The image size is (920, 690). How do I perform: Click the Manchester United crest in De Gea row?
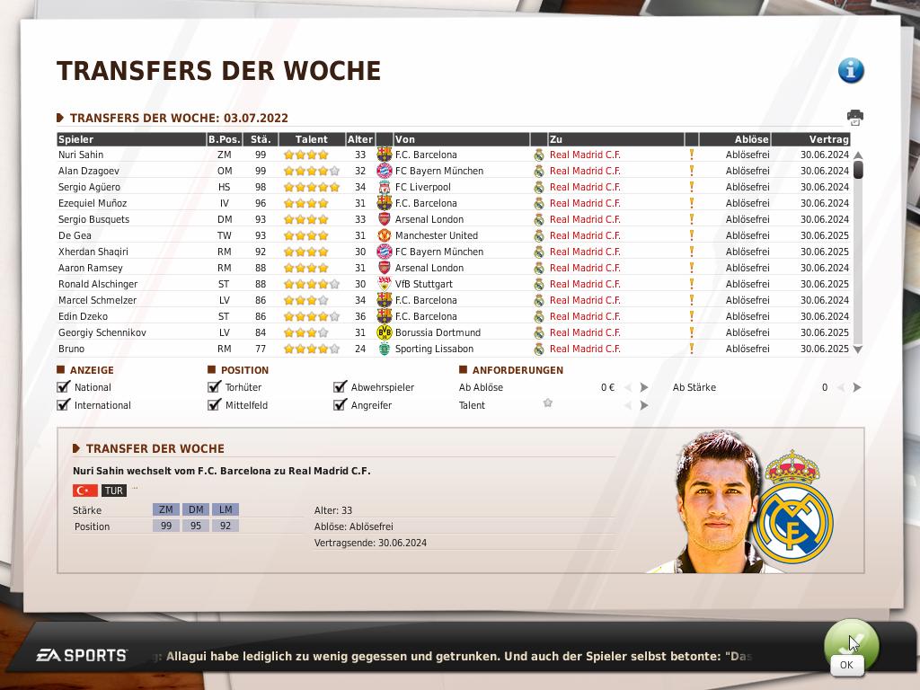coord(385,235)
